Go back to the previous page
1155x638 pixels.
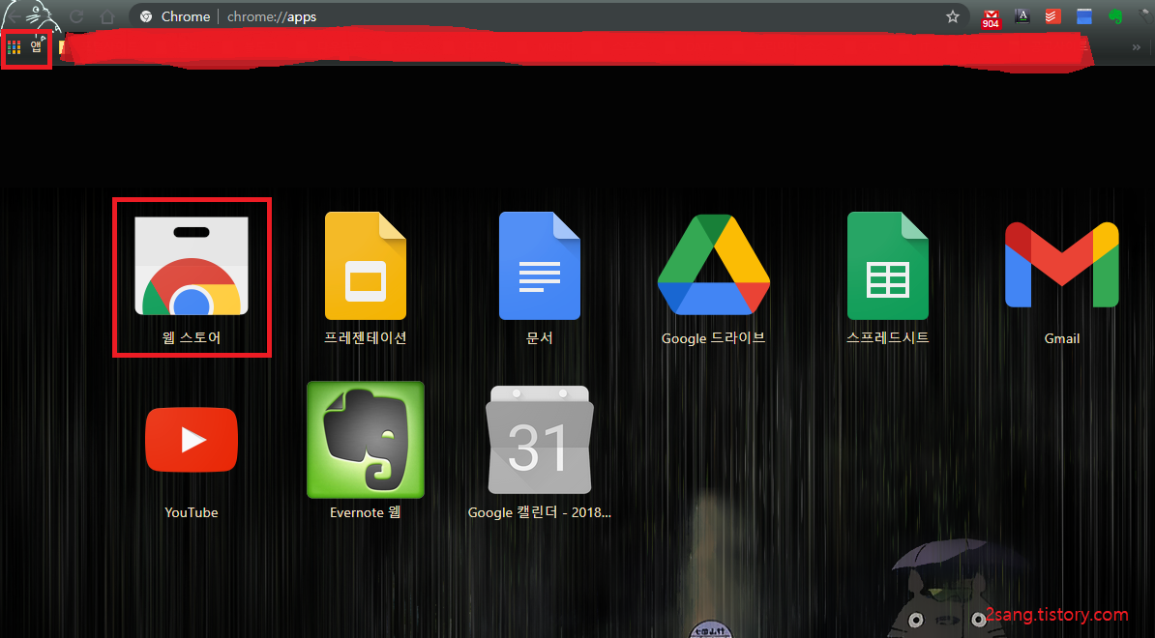(x=14, y=16)
